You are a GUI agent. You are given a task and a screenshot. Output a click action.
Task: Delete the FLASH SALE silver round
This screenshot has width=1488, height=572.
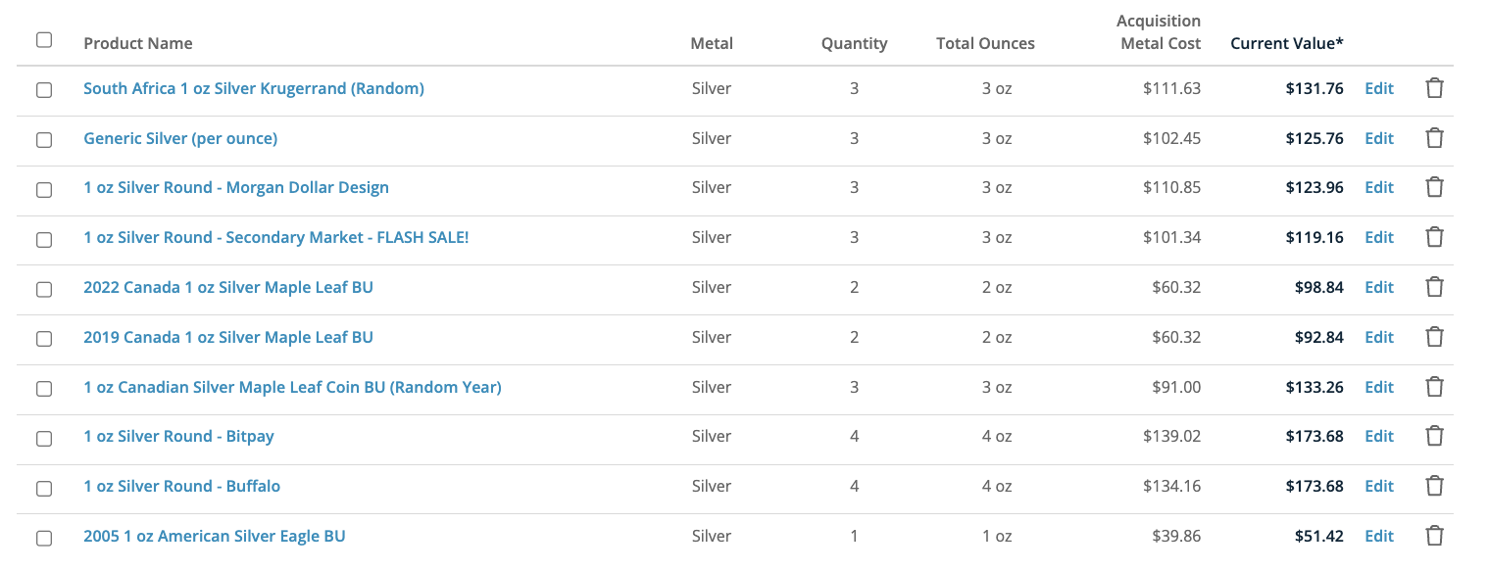coord(1434,237)
